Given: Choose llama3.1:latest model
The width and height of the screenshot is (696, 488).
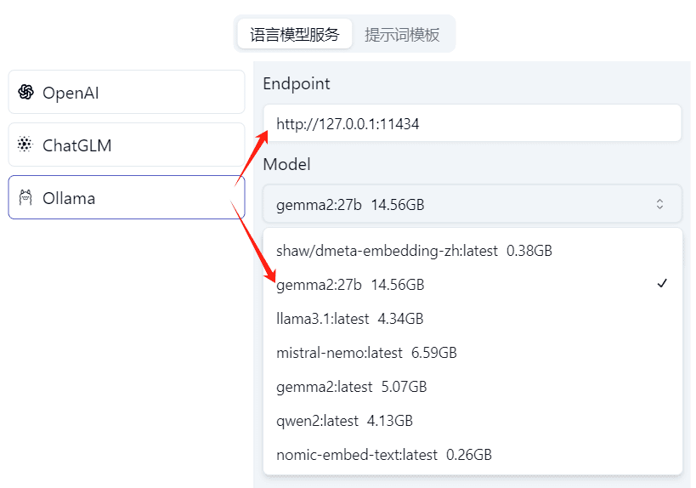Looking at the screenshot, I should coord(472,319).
